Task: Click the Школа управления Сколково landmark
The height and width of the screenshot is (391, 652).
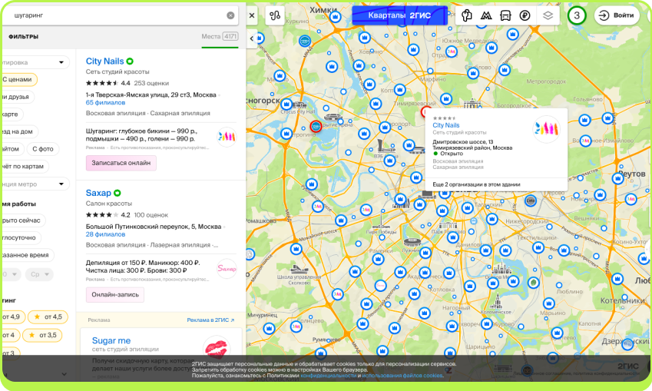Action: click(x=299, y=268)
